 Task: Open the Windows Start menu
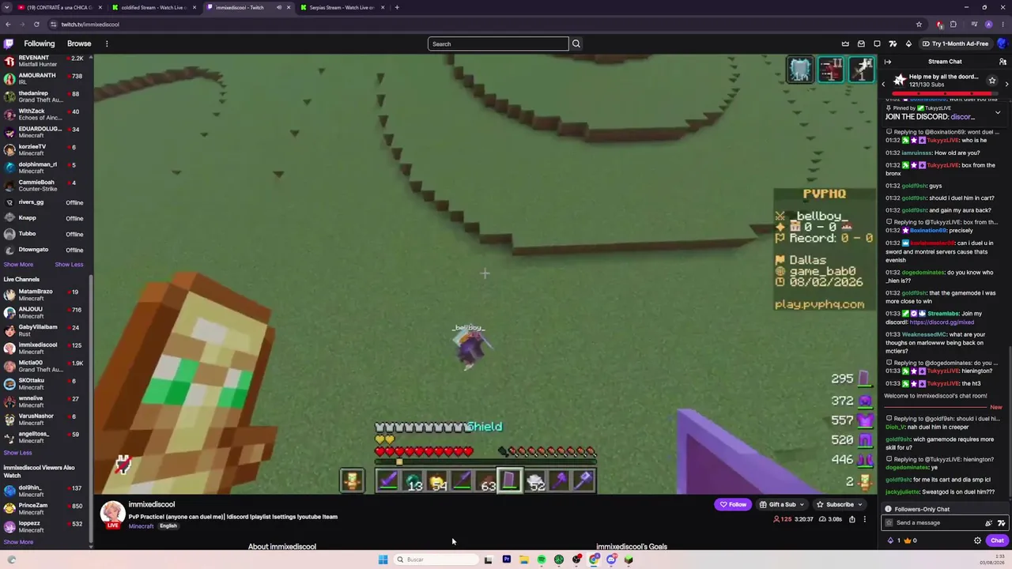(x=383, y=560)
